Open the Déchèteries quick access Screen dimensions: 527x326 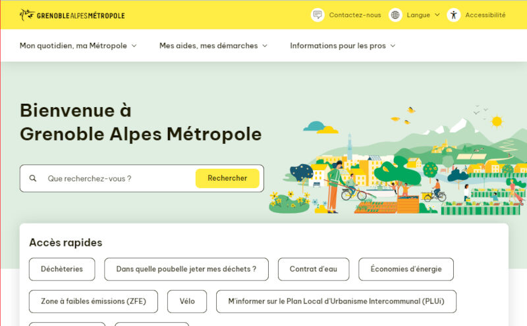(x=62, y=269)
